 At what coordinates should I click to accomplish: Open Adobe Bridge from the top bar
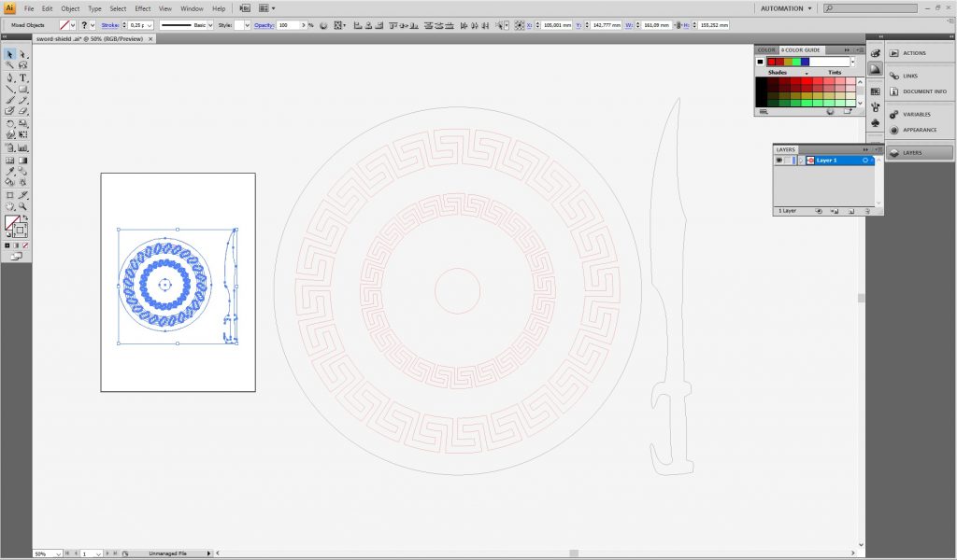tap(245, 8)
